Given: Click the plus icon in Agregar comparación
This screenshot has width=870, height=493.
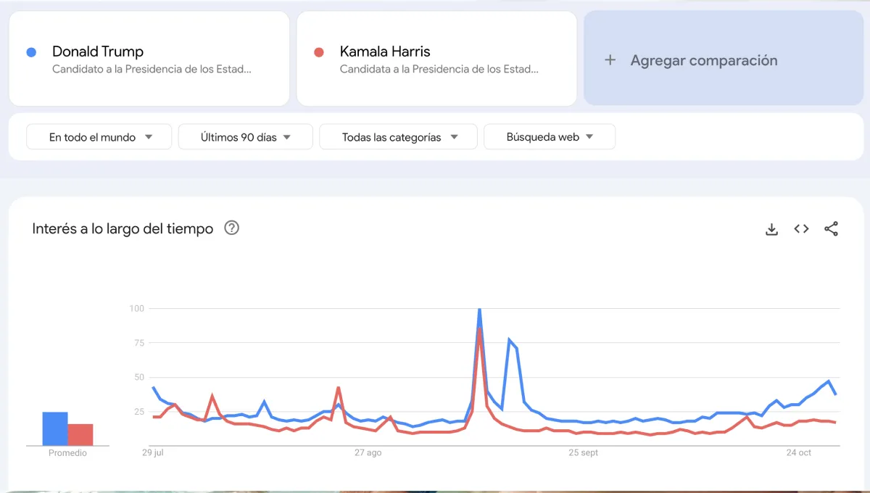Looking at the screenshot, I should (x=609, y=59).
